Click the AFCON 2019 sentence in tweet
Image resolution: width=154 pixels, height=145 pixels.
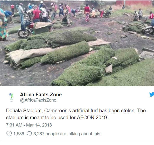pos(57,118)
